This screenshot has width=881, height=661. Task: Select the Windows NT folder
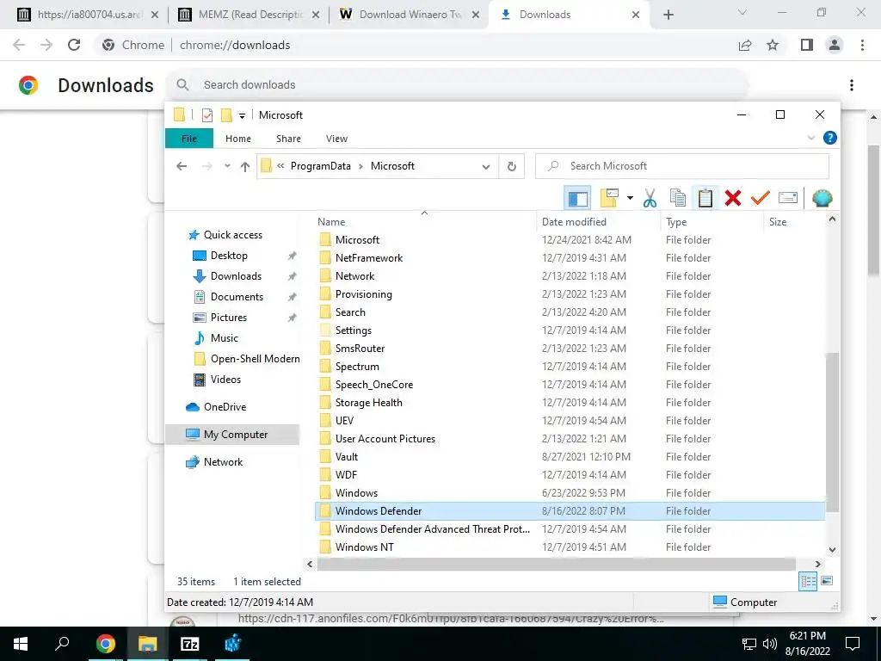click(365, 547)
